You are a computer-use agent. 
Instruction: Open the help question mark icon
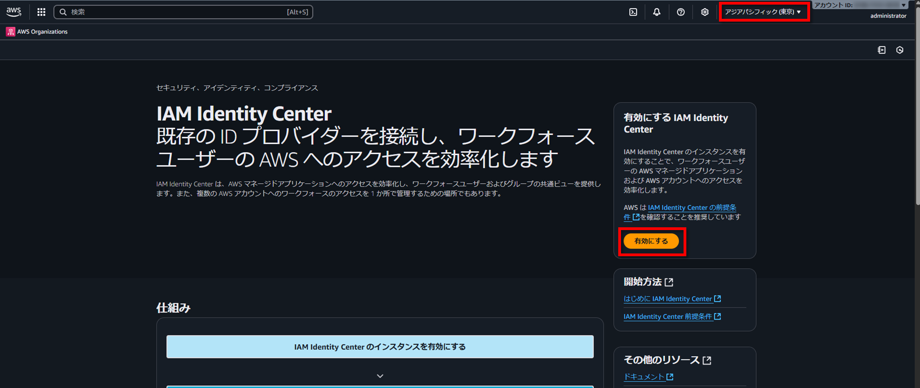[681, 12]
